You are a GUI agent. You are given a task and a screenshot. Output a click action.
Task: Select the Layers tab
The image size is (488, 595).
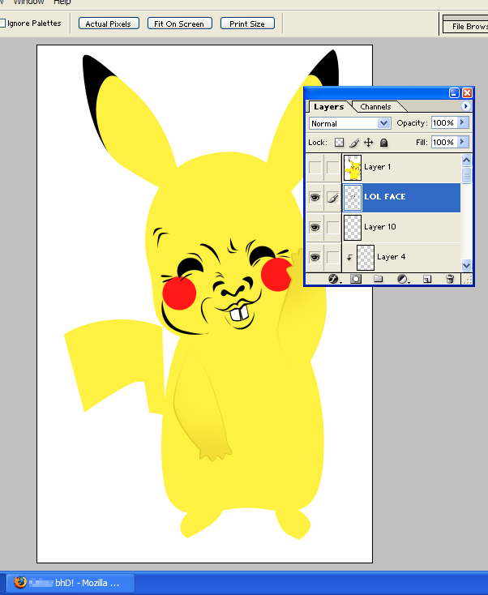tap(328, 107)
